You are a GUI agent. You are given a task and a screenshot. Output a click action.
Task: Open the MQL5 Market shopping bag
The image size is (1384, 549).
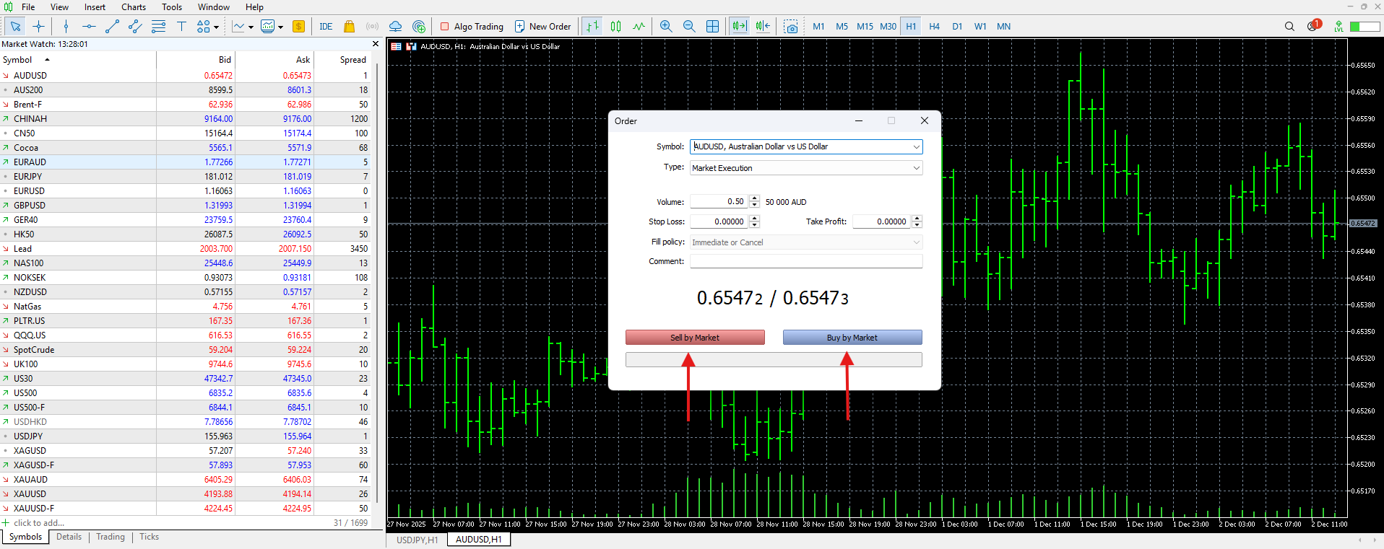[349, 27]
